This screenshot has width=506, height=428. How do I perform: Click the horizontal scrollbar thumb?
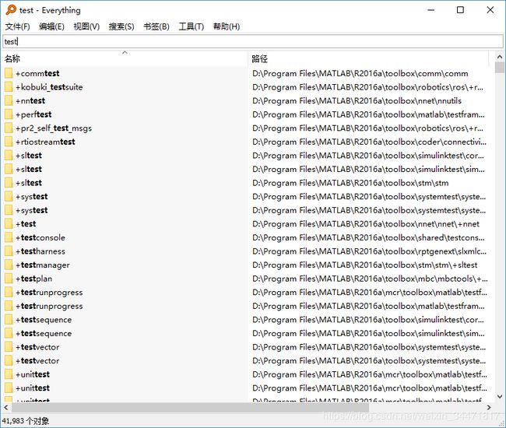(191, 407)
